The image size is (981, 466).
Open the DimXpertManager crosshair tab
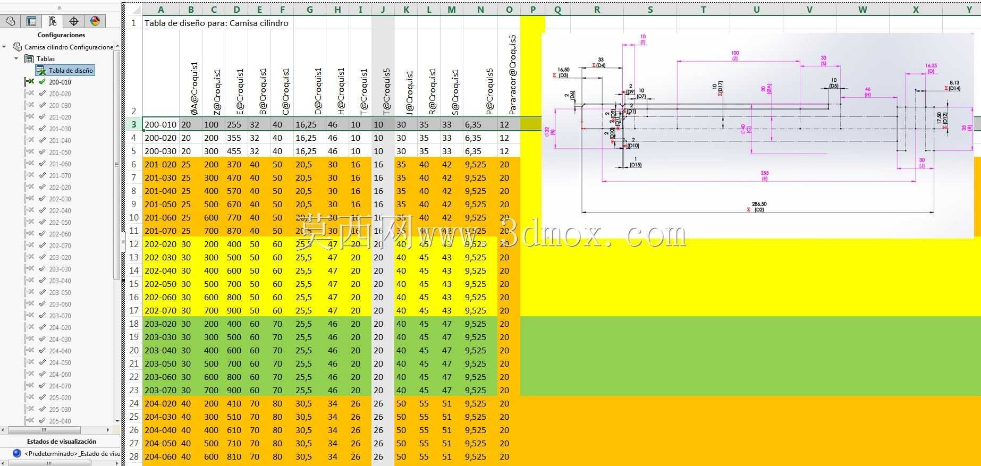(x=74, y=21)
